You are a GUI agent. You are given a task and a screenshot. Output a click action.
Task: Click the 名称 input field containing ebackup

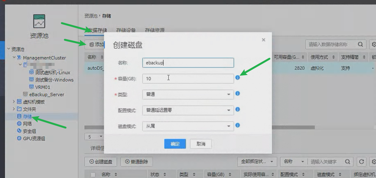[188, 63]
